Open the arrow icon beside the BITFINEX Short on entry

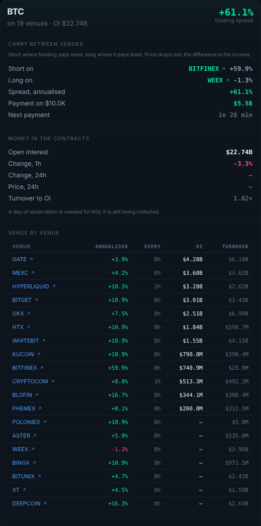223,69
